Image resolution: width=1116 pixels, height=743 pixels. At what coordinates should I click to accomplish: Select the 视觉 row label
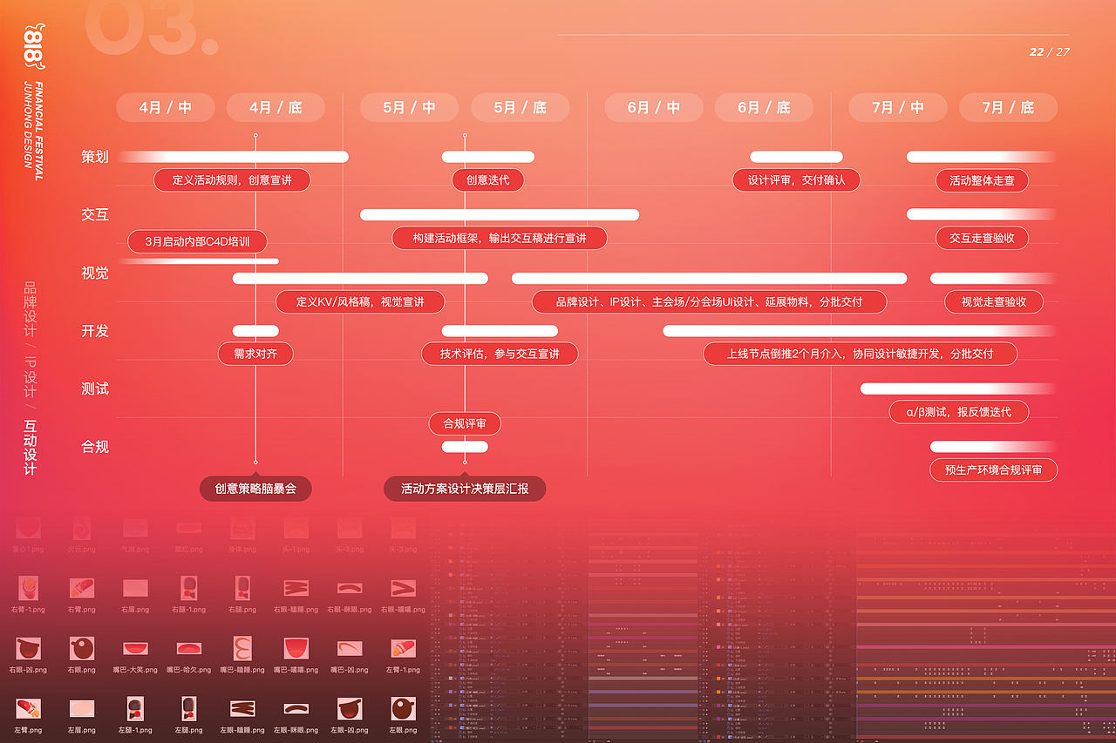click(95, 273)
